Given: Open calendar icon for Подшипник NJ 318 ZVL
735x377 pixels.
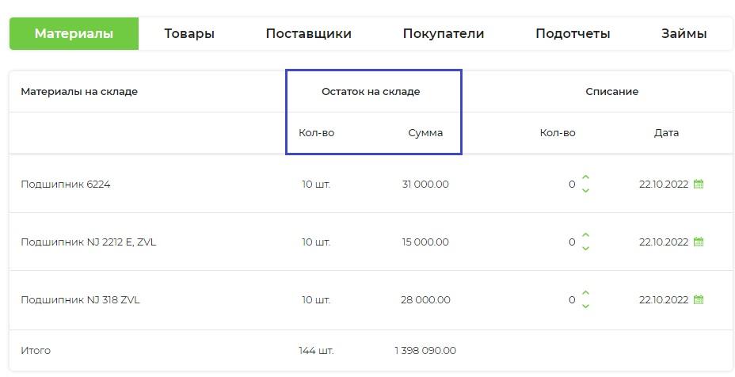Looking at the screenshot, I should (x=699, y=299).
